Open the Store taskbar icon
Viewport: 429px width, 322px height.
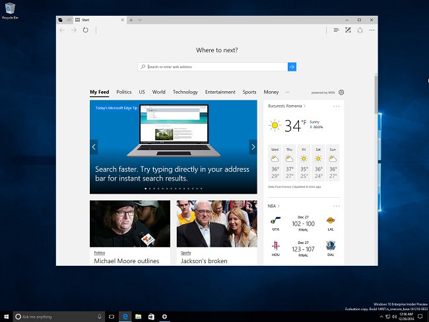click(x=151, y=317)
